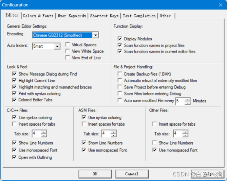
Task: Toggle Print with syntax coloring
Action: click(x=14, y=93)
